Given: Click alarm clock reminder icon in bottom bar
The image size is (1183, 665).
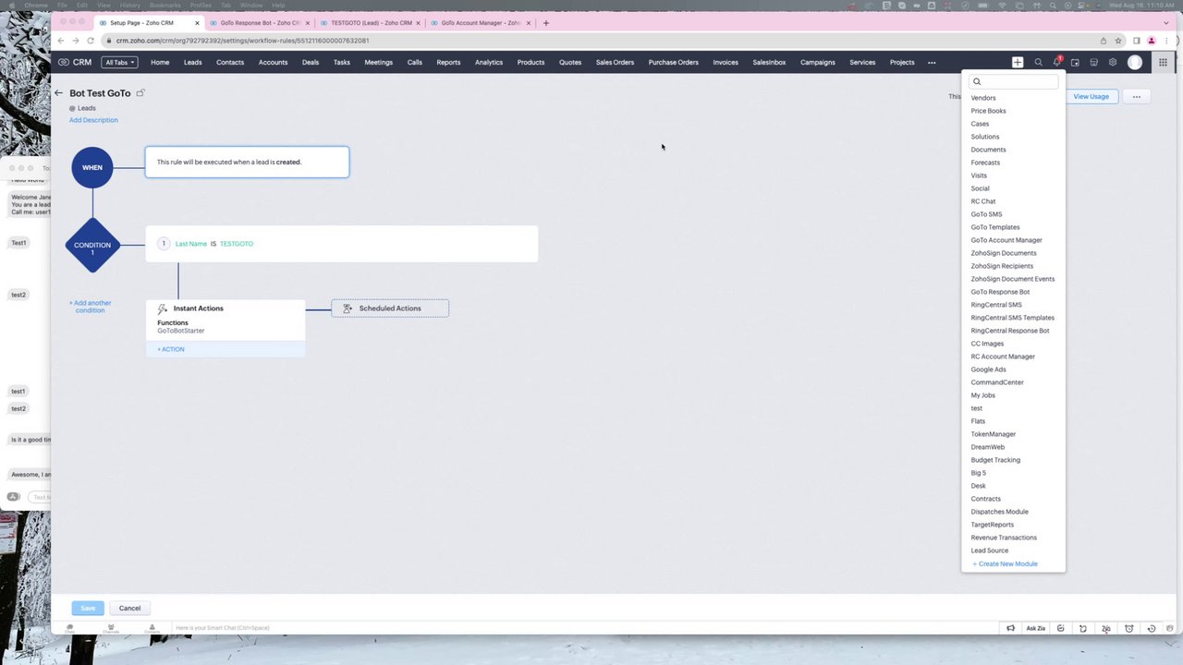Looking at the screenshot, I should (1128, 628).
